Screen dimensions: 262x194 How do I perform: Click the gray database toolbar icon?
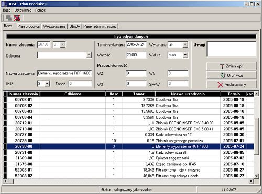click(x=8, y=18)
